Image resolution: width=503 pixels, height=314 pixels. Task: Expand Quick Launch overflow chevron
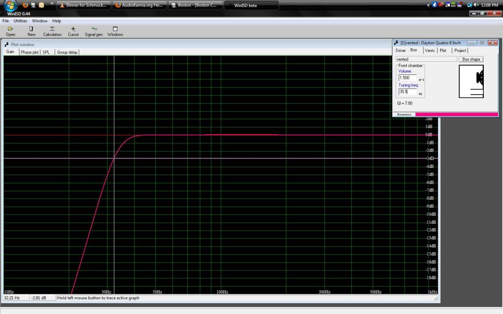point(52,4)
